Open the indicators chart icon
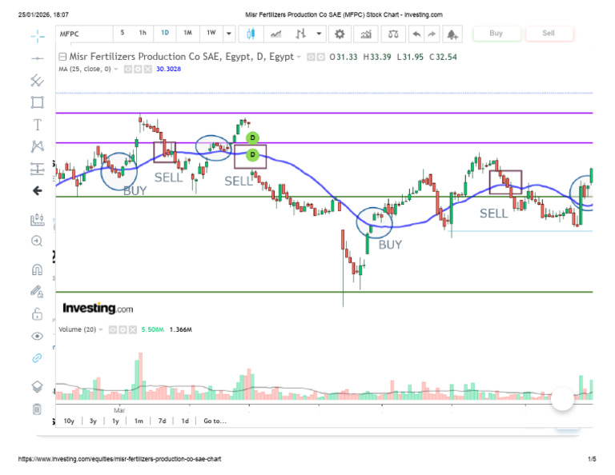This screenshot has height=475, width=615. tap(366, 34)
